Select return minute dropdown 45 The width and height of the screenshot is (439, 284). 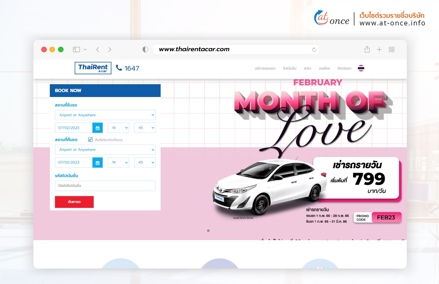coord(145,162)
